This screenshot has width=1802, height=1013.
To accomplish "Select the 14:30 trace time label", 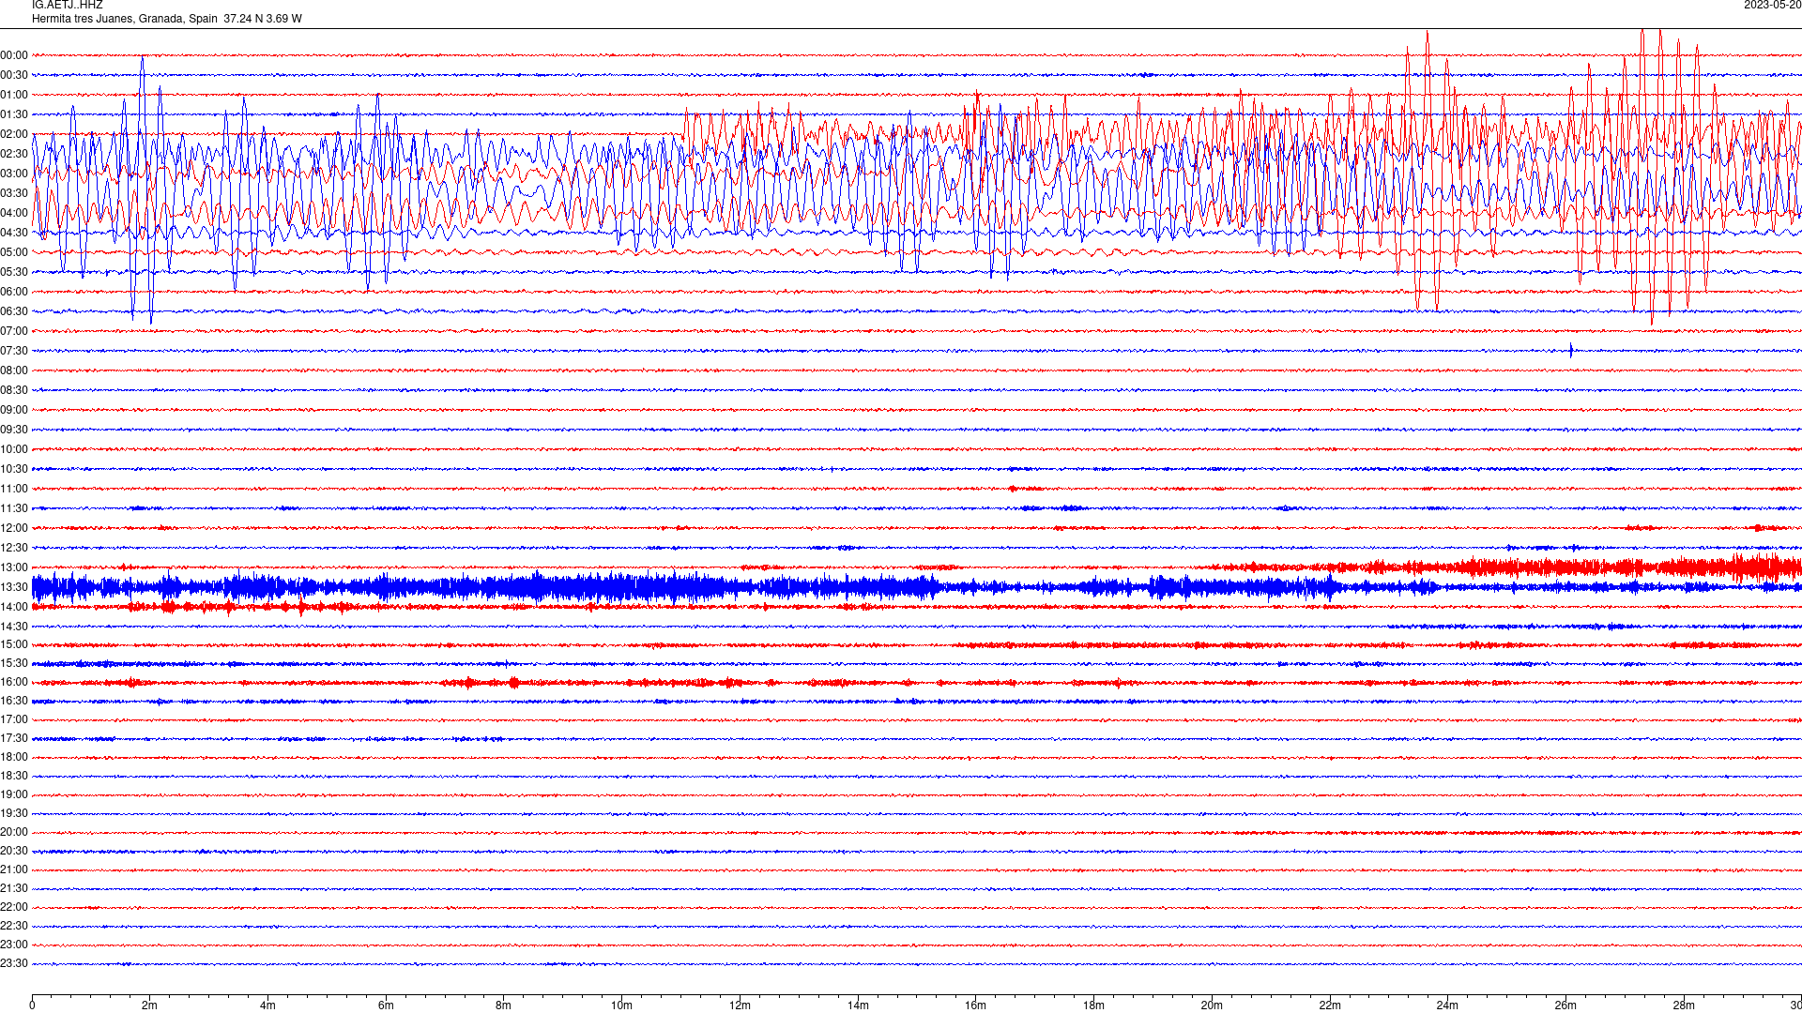I will point(14,627).
